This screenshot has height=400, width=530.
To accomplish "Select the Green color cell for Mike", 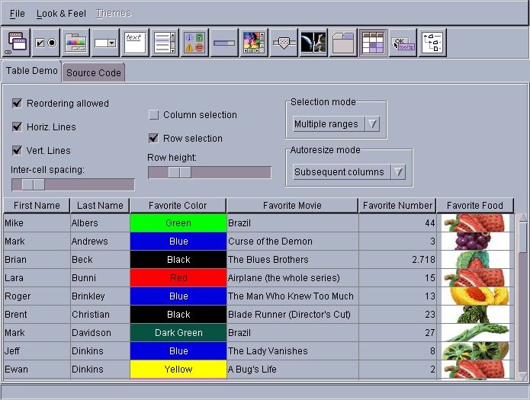I will coord(178,223).
